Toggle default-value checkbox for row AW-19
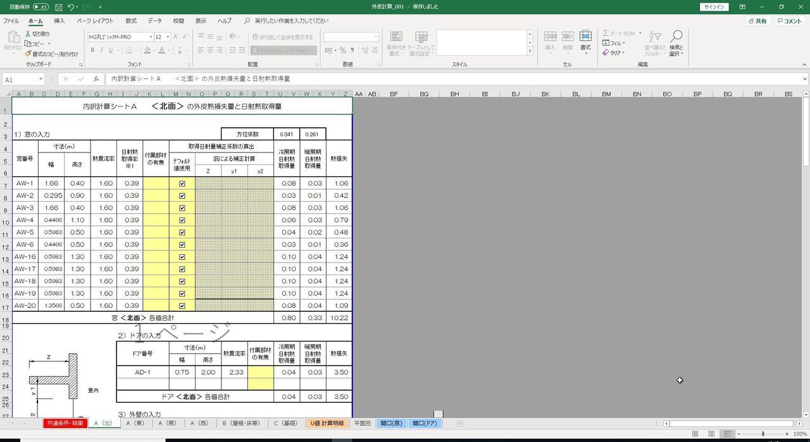 point(182,293)
